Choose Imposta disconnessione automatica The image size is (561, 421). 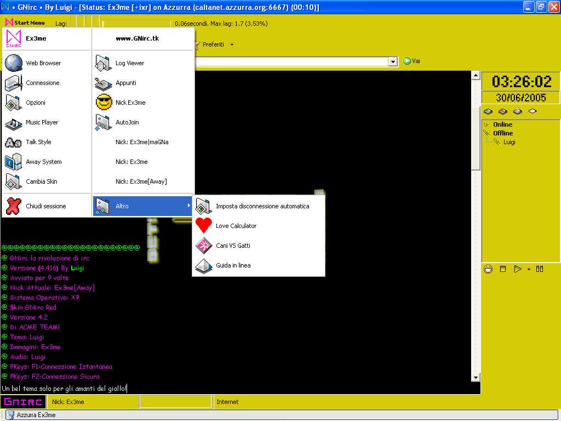[262, 206]
